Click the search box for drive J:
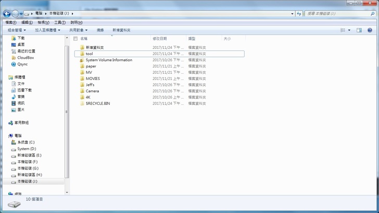 (338, 14)
